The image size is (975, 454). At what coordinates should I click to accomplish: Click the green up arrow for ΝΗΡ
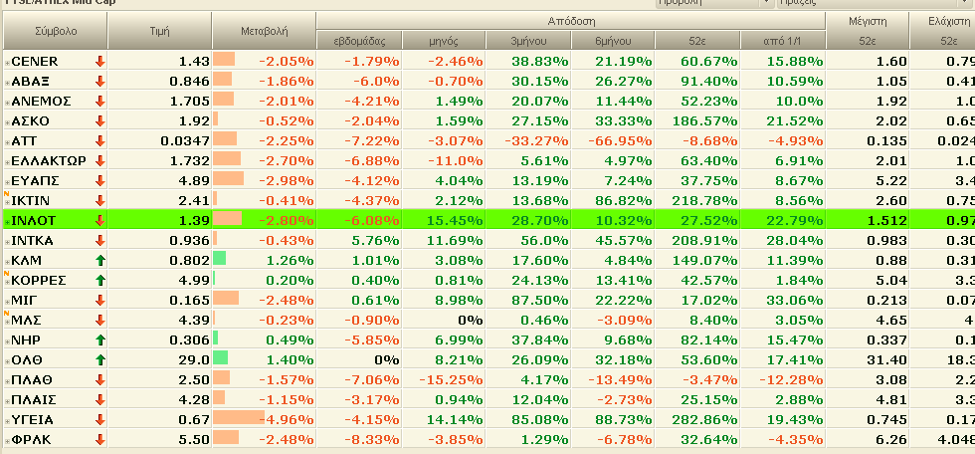[100, 340]
